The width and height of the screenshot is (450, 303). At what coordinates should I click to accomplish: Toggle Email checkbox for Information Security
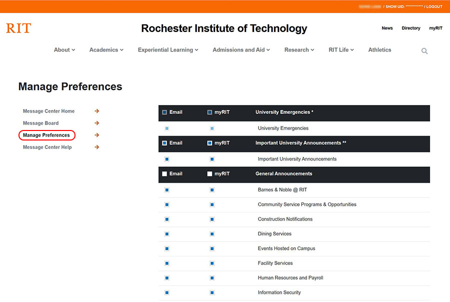click(x=167, y=292)
